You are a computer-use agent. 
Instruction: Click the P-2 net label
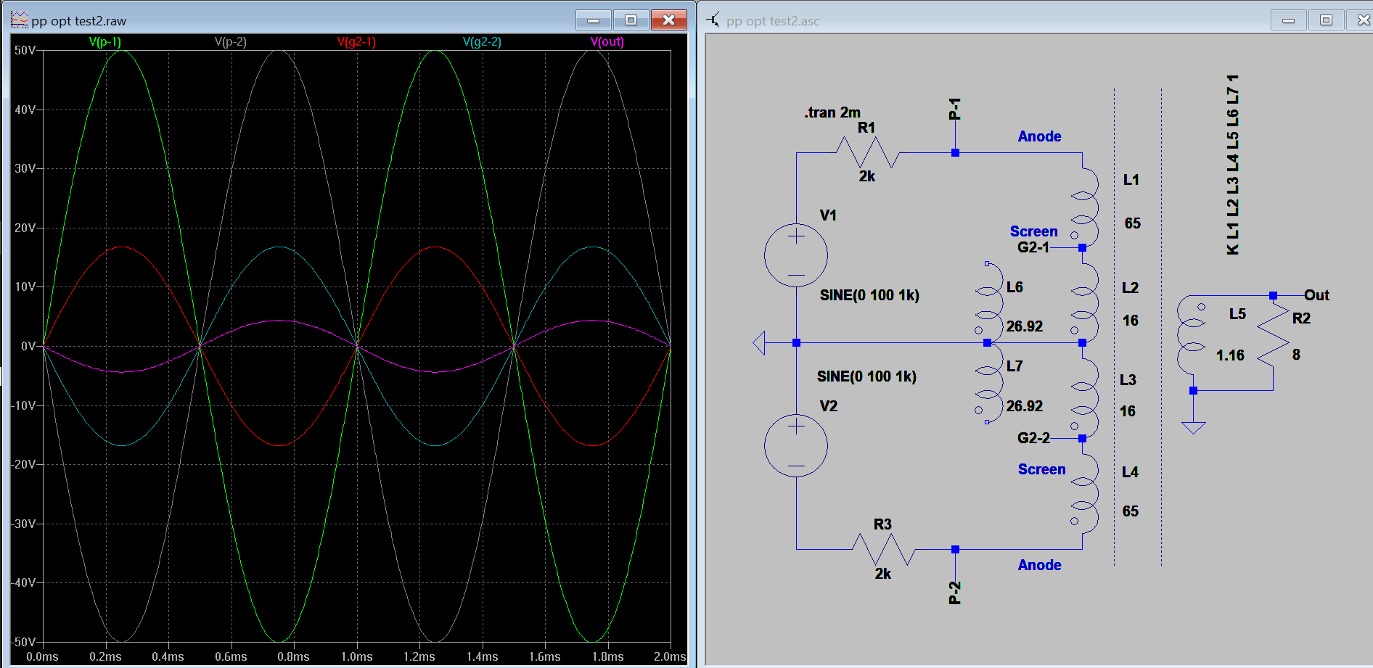[955, 593]
